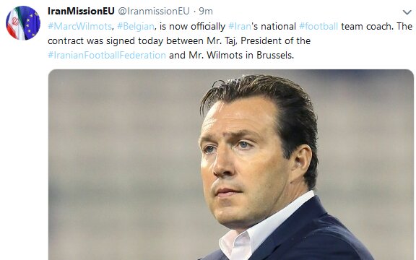Click the tweet text 'Mr. Wilmots in Brussels'
416x260 pixels.
(241, 55)
